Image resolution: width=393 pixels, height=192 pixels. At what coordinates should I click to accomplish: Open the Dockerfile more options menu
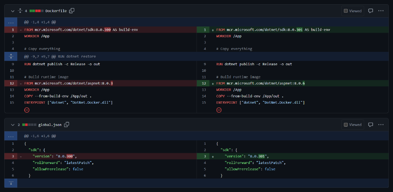pyautogui.click(x=381, y=11)
